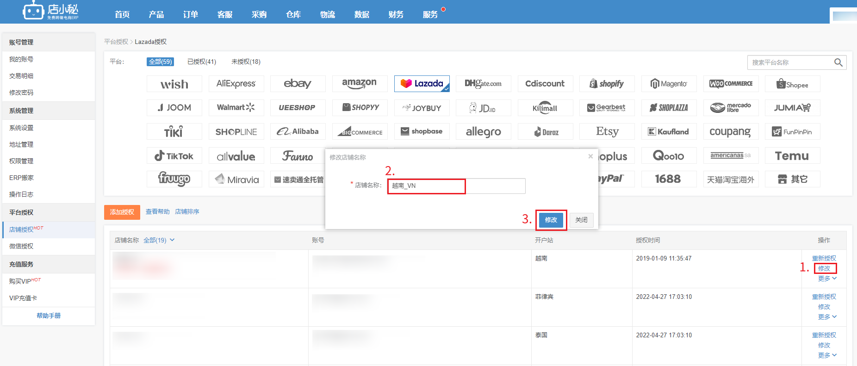Image resolution: width=857 pixels, height=366 pixels.
Task: Open the 查看帮助 link
Action: [x=158, y=211]
